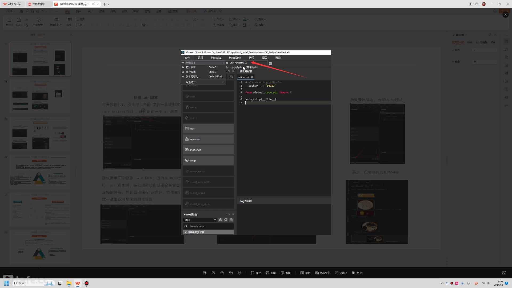Screen dimensions: 512x288
Task: Select 脚本另存为 menu item
Action: [x=203, y=77]
